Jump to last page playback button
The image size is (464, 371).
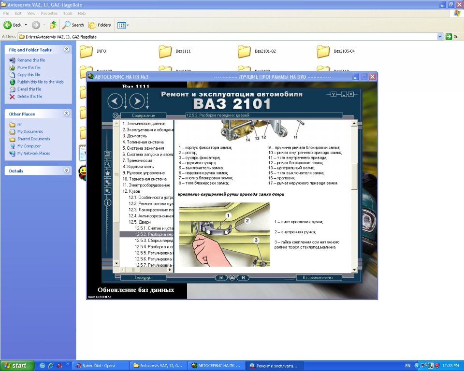click(x=243, y=277)
